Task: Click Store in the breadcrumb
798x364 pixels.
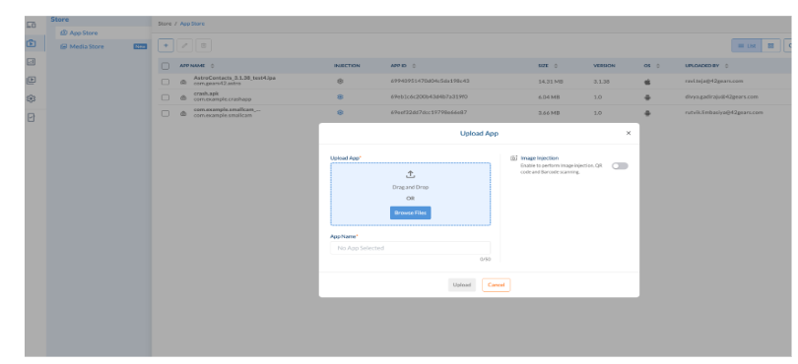Action: tap(165, 24)
